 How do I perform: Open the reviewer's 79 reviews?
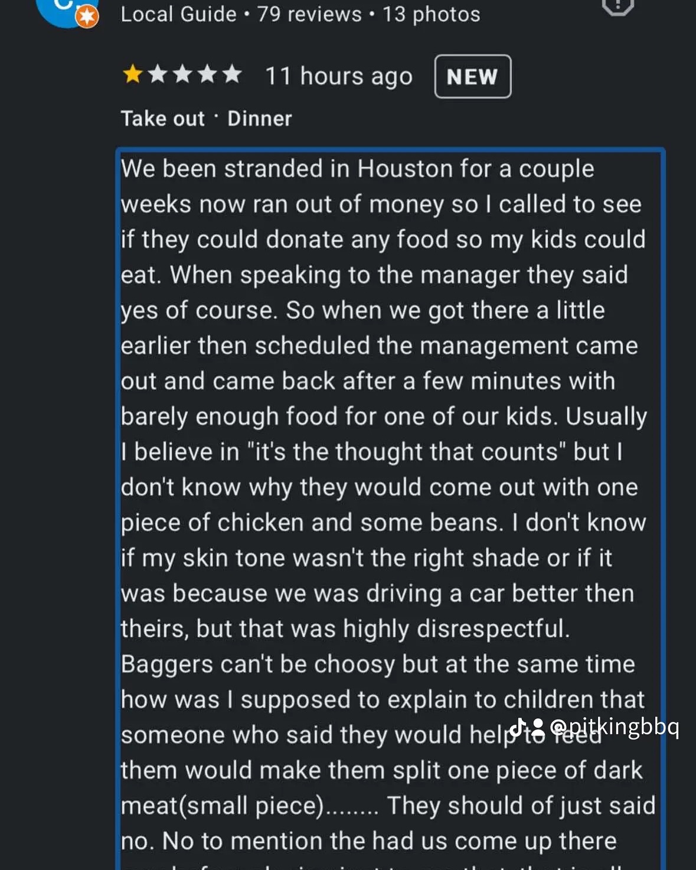click(x=309, y=14)
